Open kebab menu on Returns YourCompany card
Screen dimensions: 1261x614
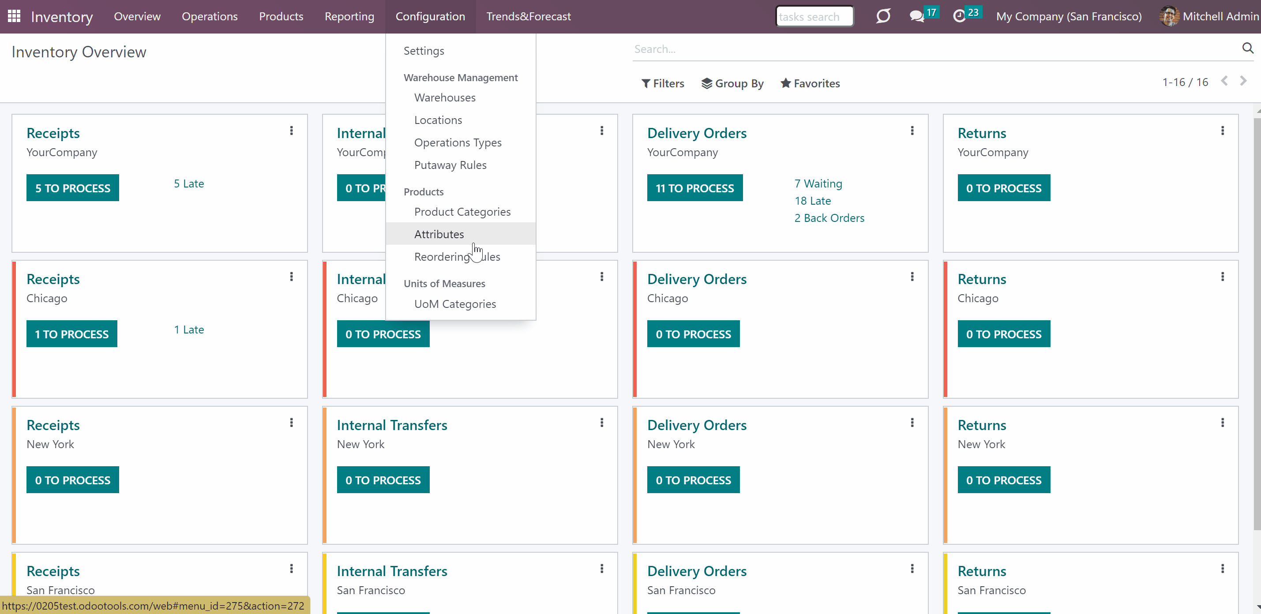(1222, 131)
